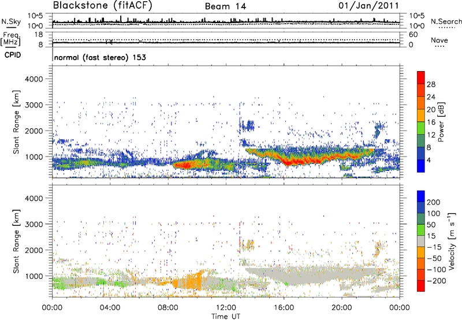Click the 'Velocity [m s-1]' colorbar title
The width and height of the screenshot is (462, 320).
452,241
